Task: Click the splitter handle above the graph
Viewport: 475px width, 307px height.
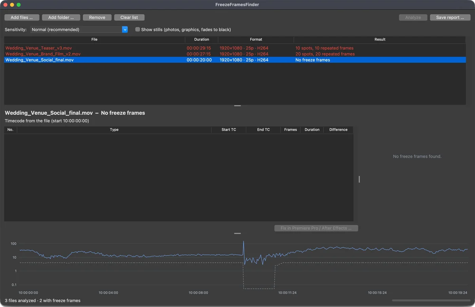Action: (237, 233)
